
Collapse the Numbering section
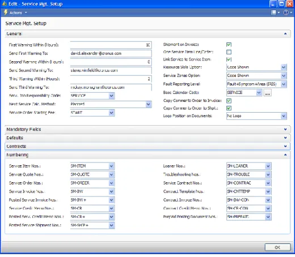(285, 155)
